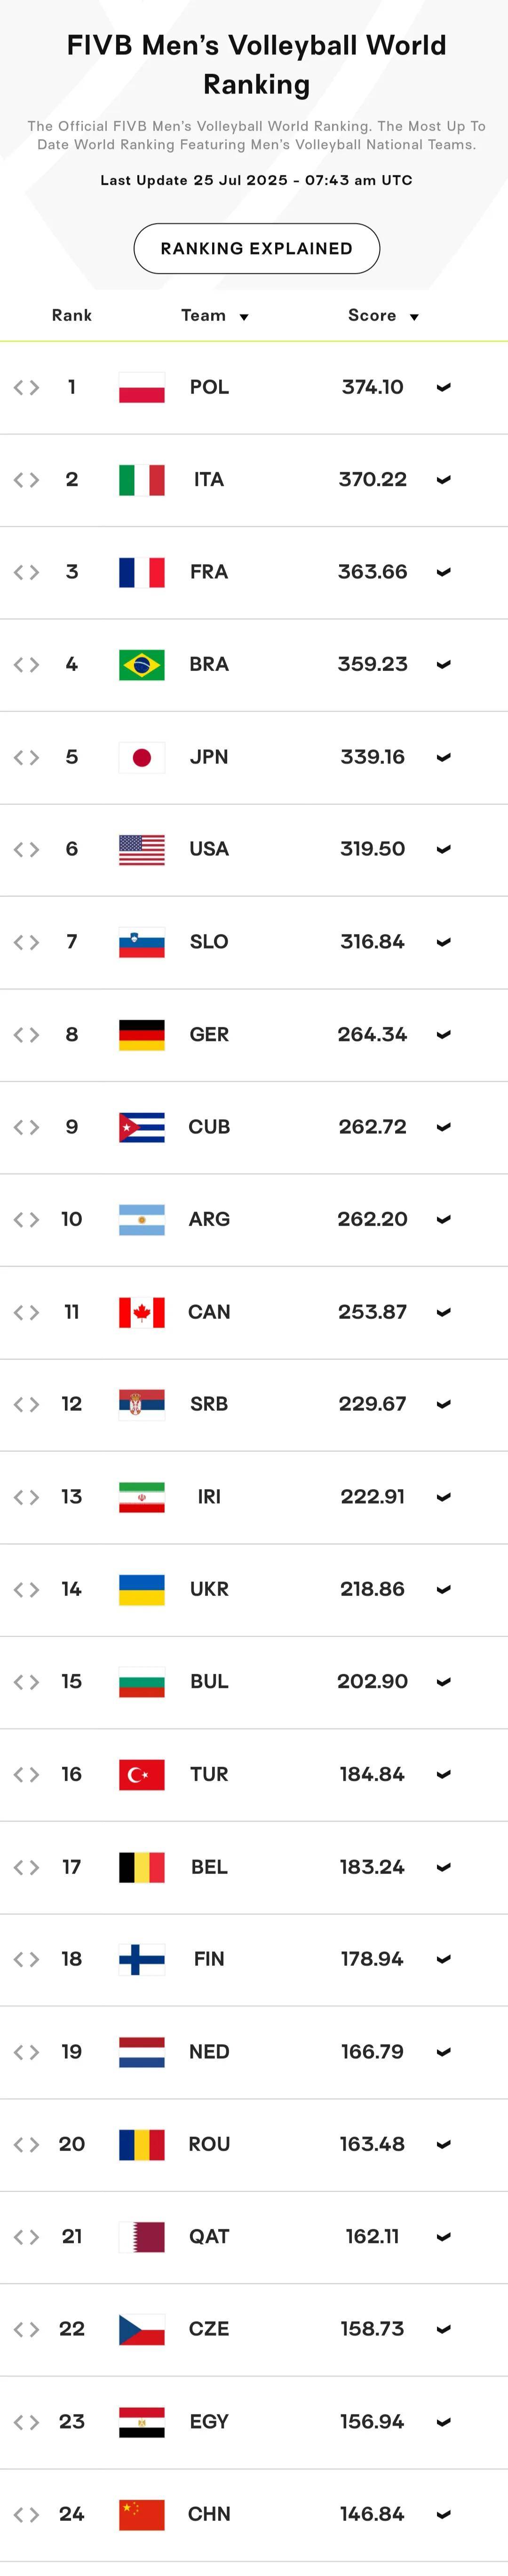
Task: Click the Canada flag icon
Action: [142, 1312]
